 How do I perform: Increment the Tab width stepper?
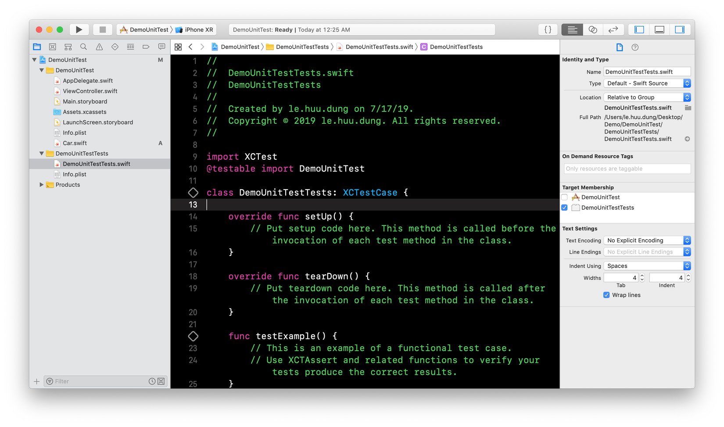tap(642, 276)
